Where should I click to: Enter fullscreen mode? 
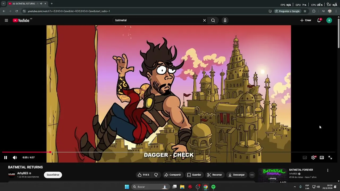click(x=330, y=158)
